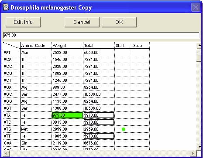Image resolution: width=203 pixels, height=158 pixels.
Task: Select the ACA row header
Action: 11,60
